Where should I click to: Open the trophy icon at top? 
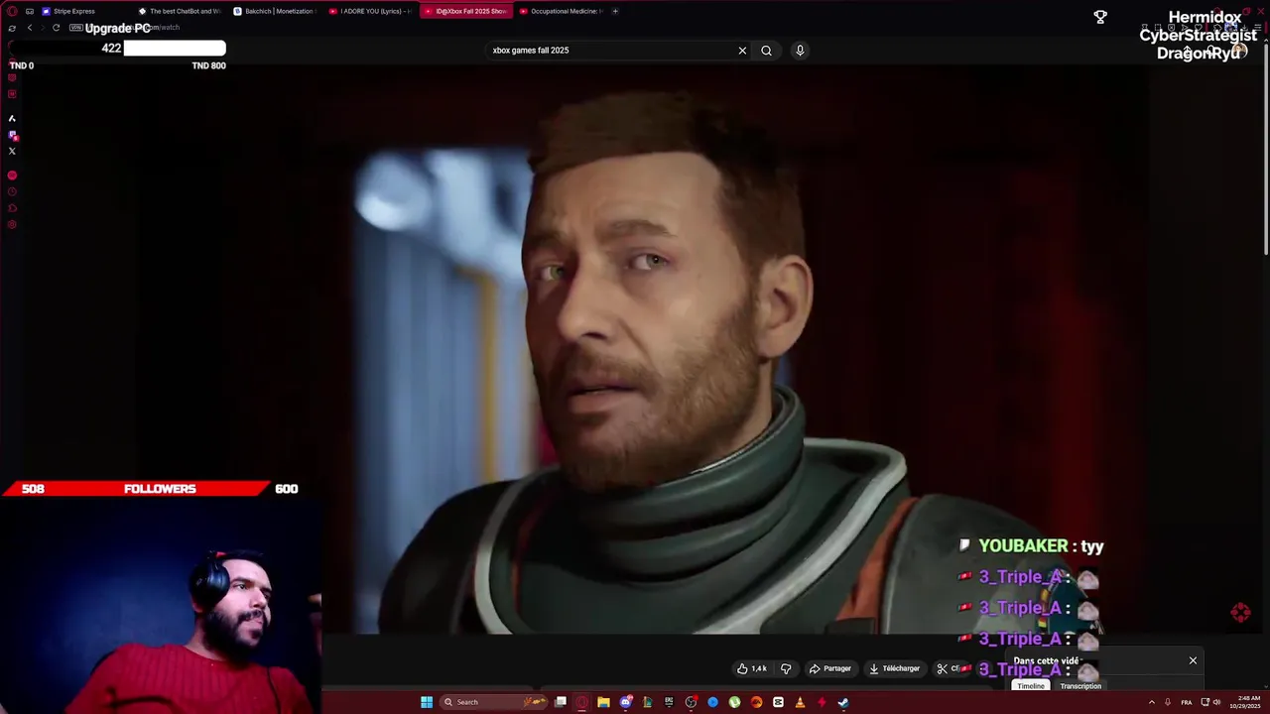(x=1100, y=17)
